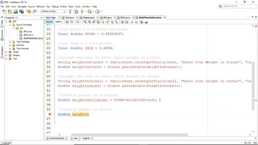Click heightIn in the breadcrumb bar
258x145 pixels.
(x=86, y=139)
